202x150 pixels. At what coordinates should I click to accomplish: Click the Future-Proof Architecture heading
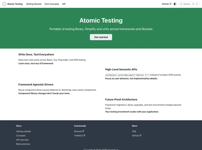(x=121, y=100)
